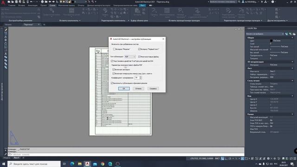Go to previous project drawing arrow icon
The width and height of the screenshot is (297, 167).
click(50, 2)
